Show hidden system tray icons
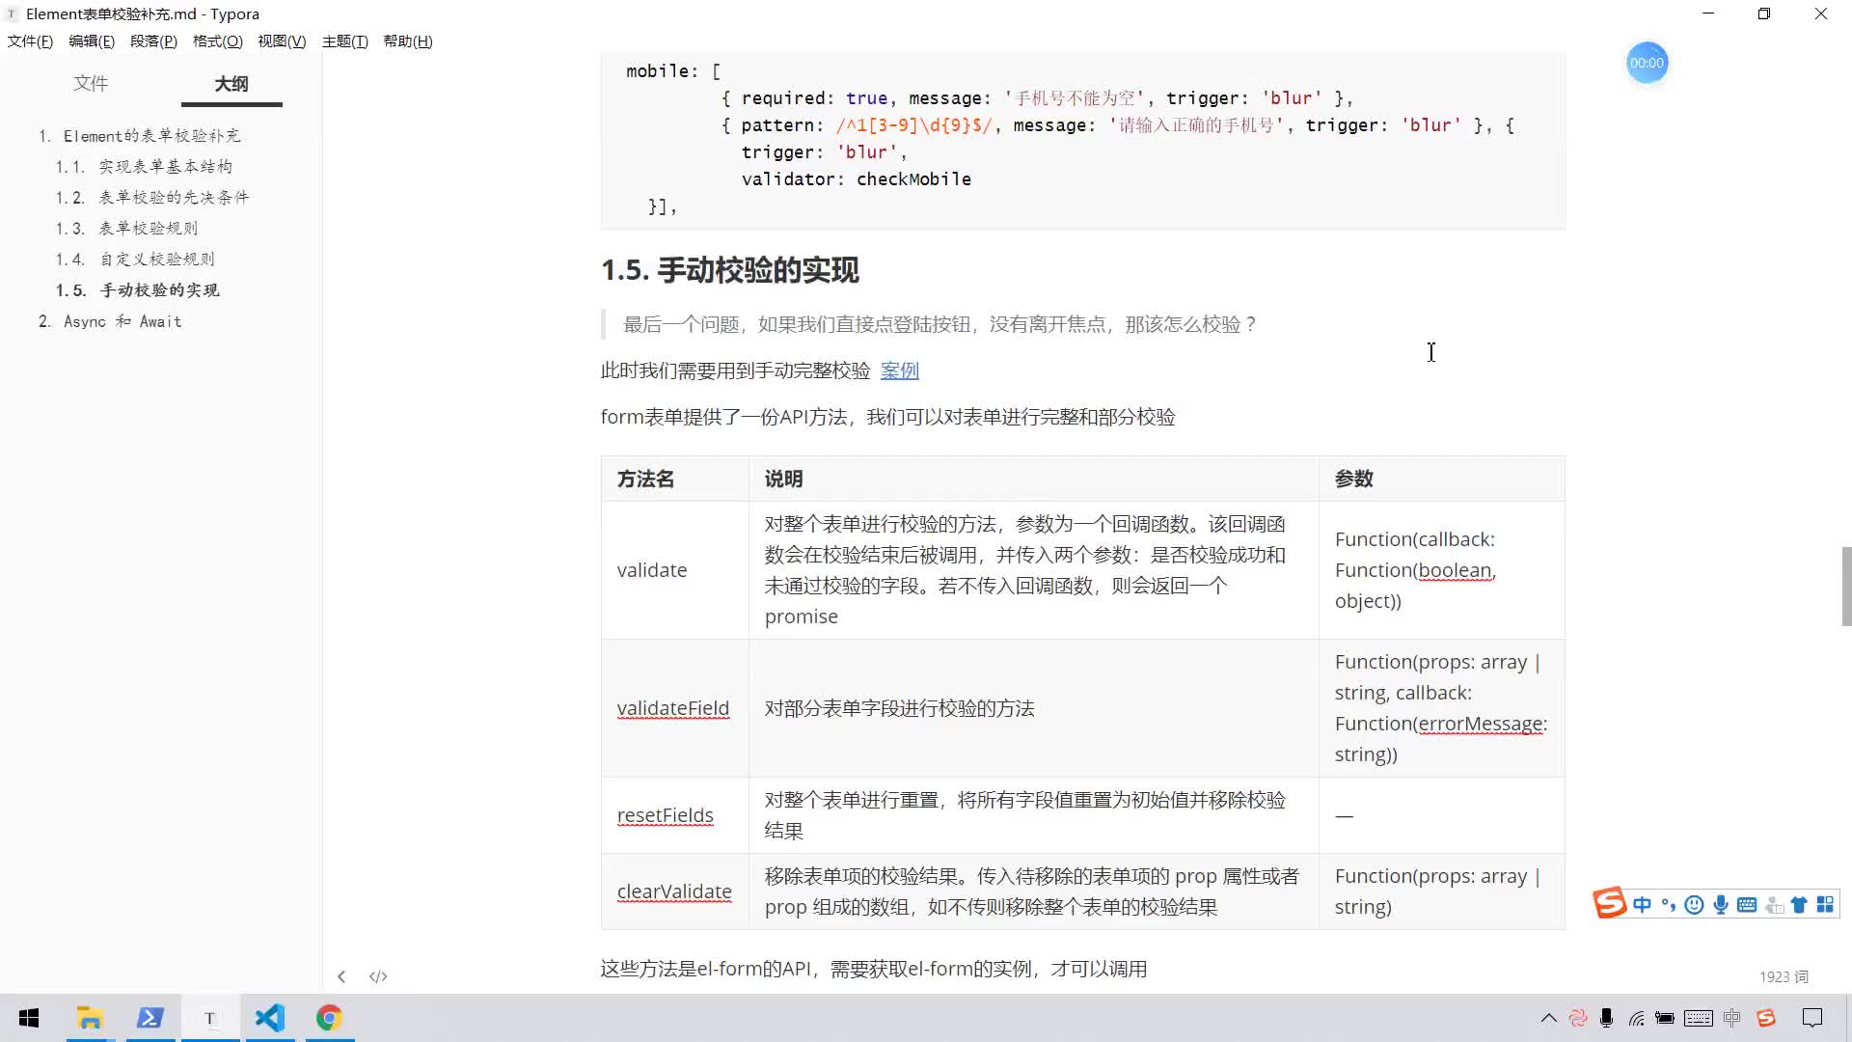 pos(1548,1018)
